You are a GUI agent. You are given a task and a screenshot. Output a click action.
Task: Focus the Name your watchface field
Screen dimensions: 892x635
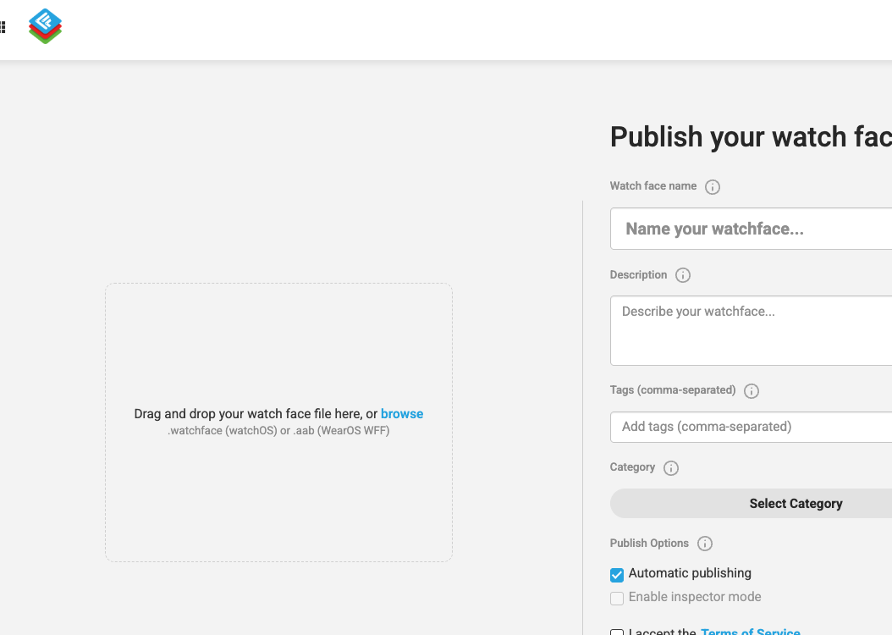[x=751, y=229]
